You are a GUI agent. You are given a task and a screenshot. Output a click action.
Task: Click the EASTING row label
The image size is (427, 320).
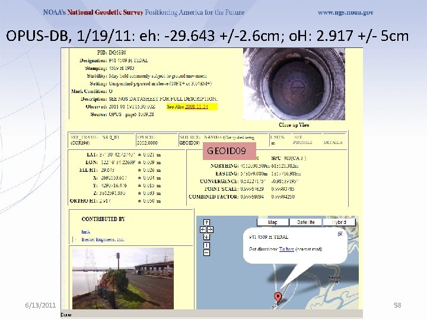[227, 174]
